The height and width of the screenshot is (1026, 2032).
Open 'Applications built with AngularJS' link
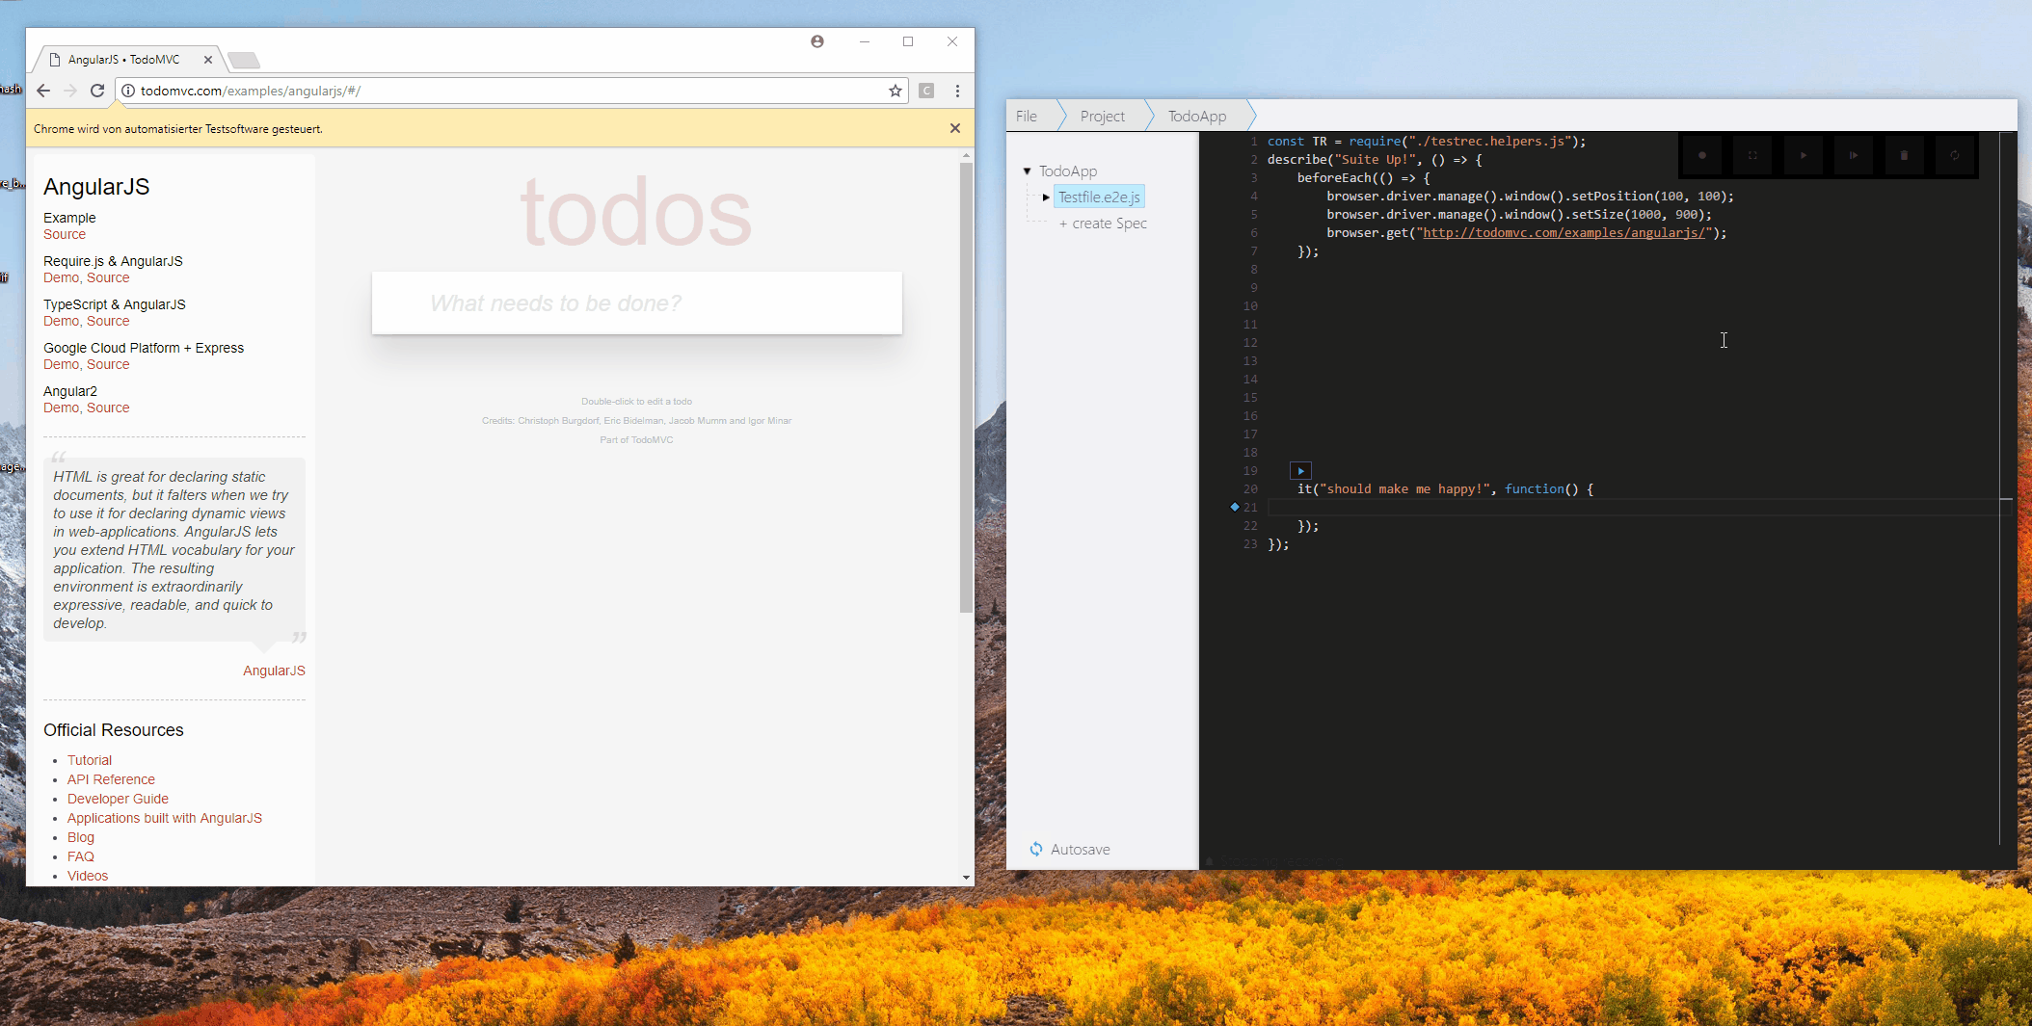pos(165,818)
